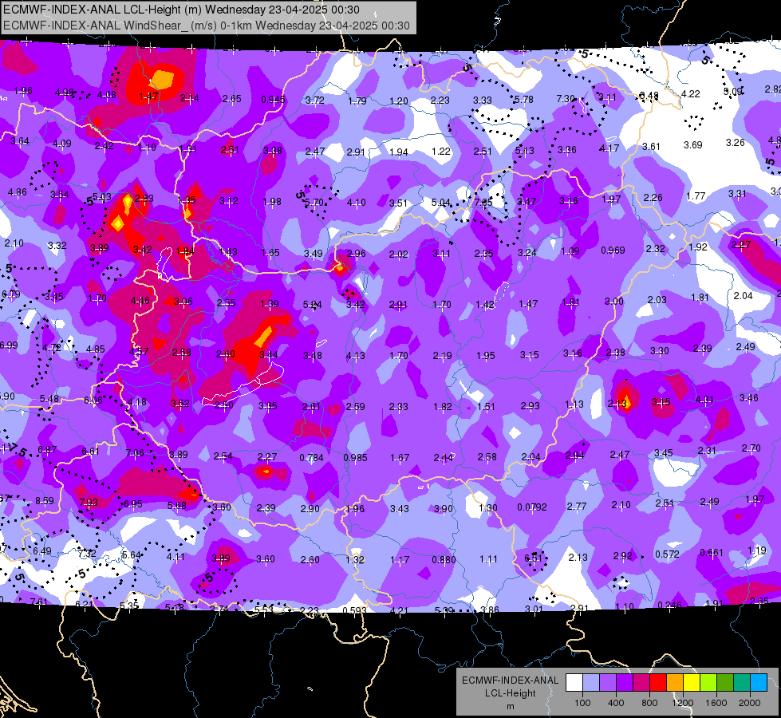Image resolution: width=781 pixels, height=718 pixels.
Task: Click the wind shear value 5.78
Action: [524, 100]
